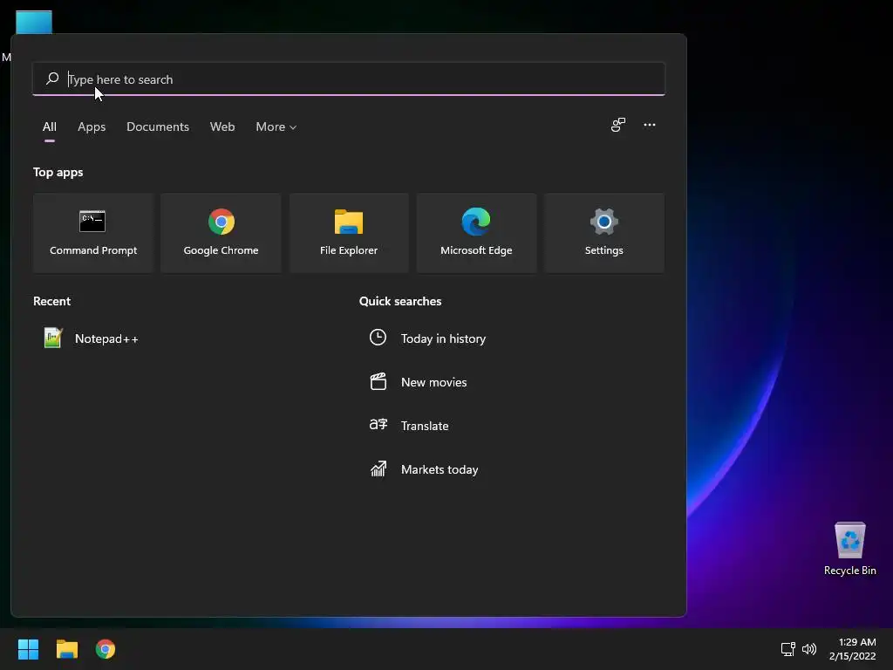Open the three-dot options menu
Image resolution: width=893 pixels, height=670 pixels.
[649, 125]
